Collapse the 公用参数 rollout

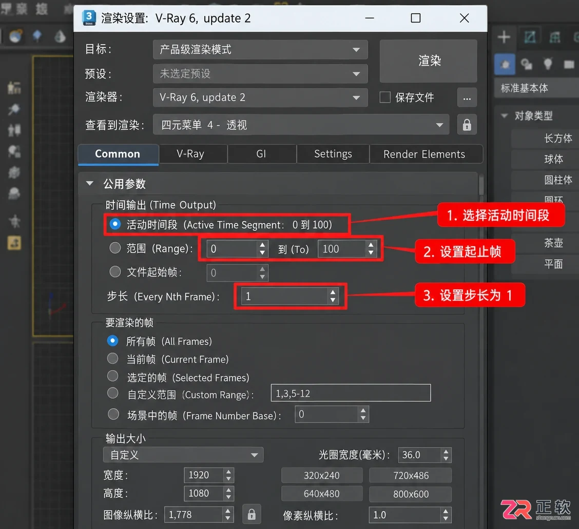click(90, 184)
